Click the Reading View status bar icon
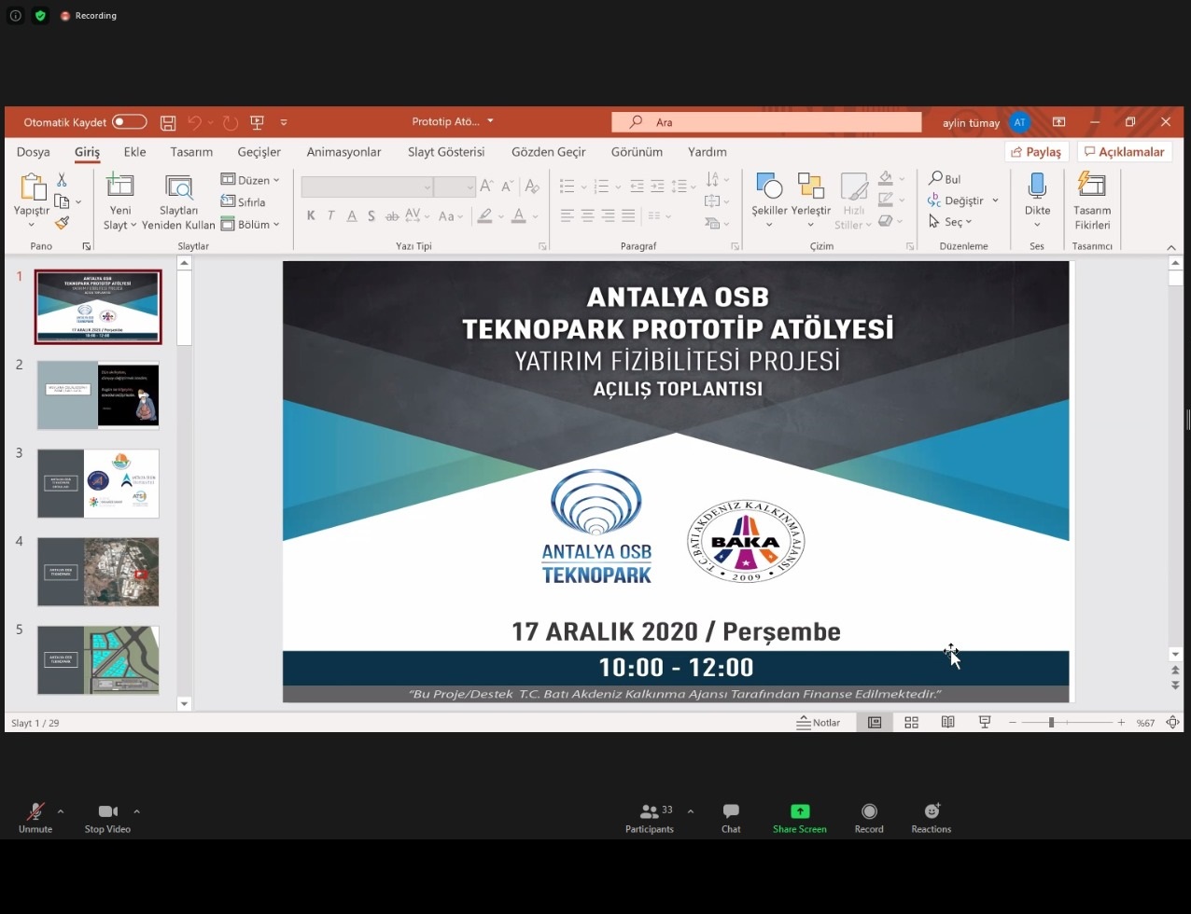The width and height of the screenshot is (1191, 914). (947, 723)
